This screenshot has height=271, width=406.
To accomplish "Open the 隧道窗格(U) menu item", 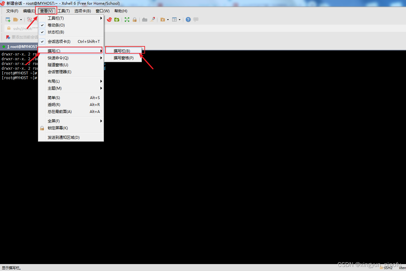I will pos(71,65).
